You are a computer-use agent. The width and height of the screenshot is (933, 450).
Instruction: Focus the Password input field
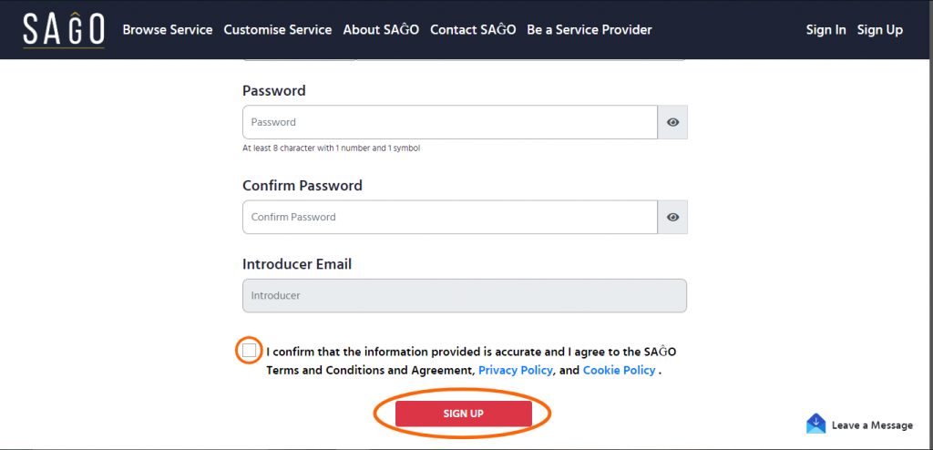449,122
